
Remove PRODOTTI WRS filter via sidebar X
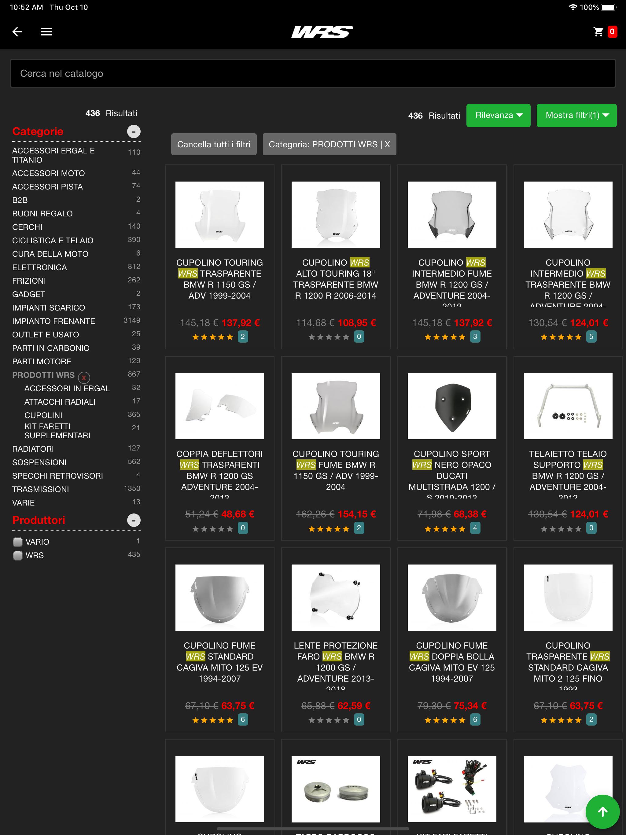84,377
